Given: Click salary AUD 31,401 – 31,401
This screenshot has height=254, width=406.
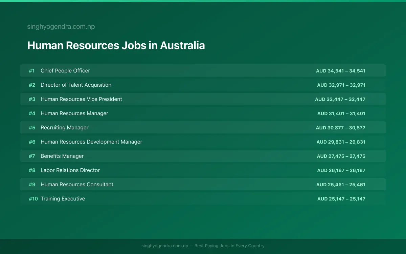Looking at the screenshot, I should [x=341, y=113].
